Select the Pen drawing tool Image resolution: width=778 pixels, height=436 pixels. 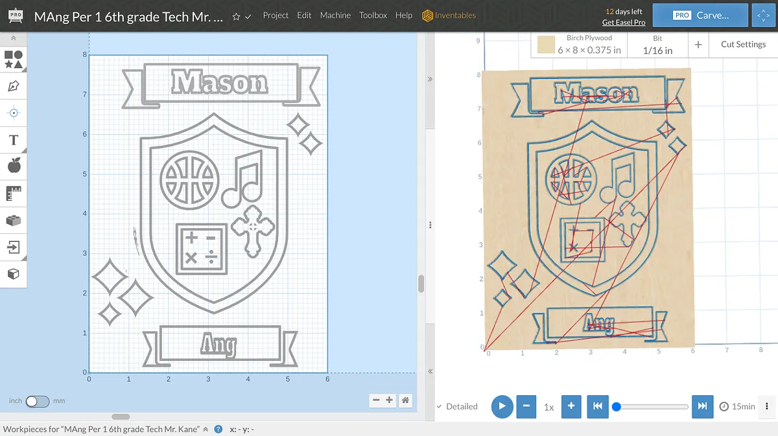tap(14, 86)
